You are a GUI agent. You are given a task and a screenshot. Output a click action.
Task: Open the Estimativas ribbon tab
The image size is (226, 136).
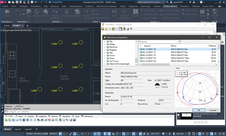185,6
